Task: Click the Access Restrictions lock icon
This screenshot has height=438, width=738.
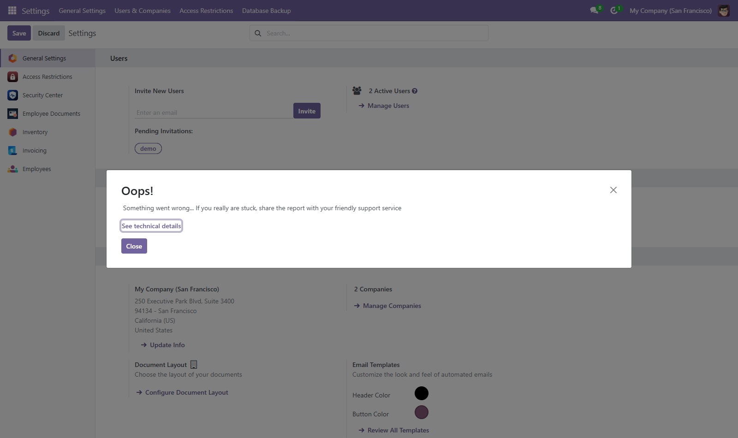Action: [13, 77]
